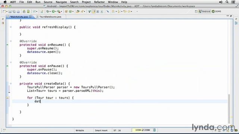
Task: Open the Apple menu
Action: coord(5,2)
